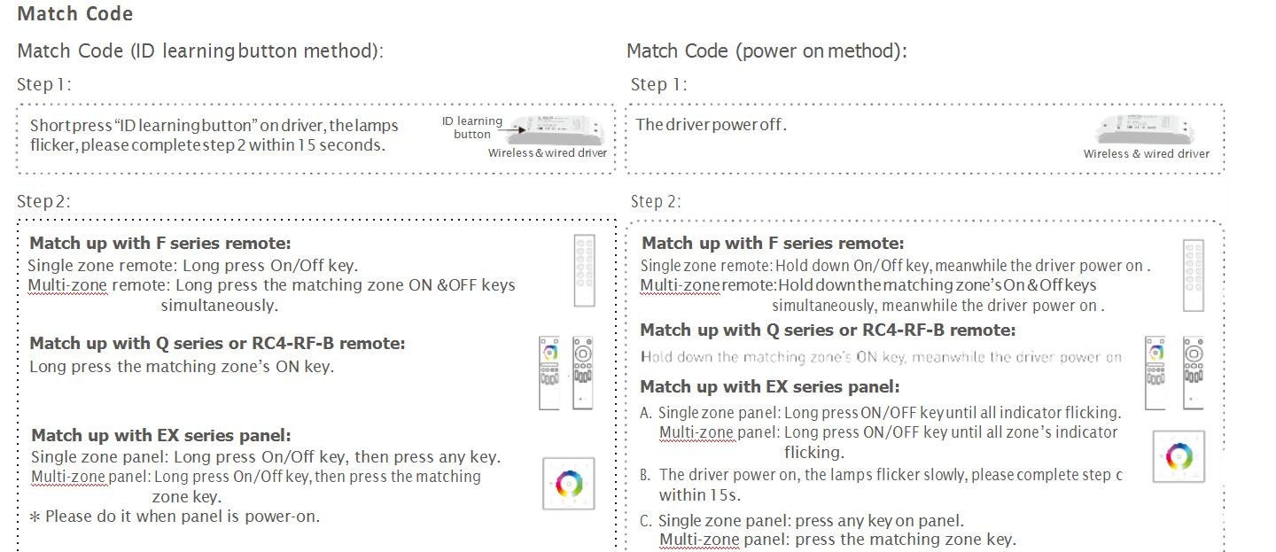Click the wireless driver image under power on method

click(x=1150, y=128)
